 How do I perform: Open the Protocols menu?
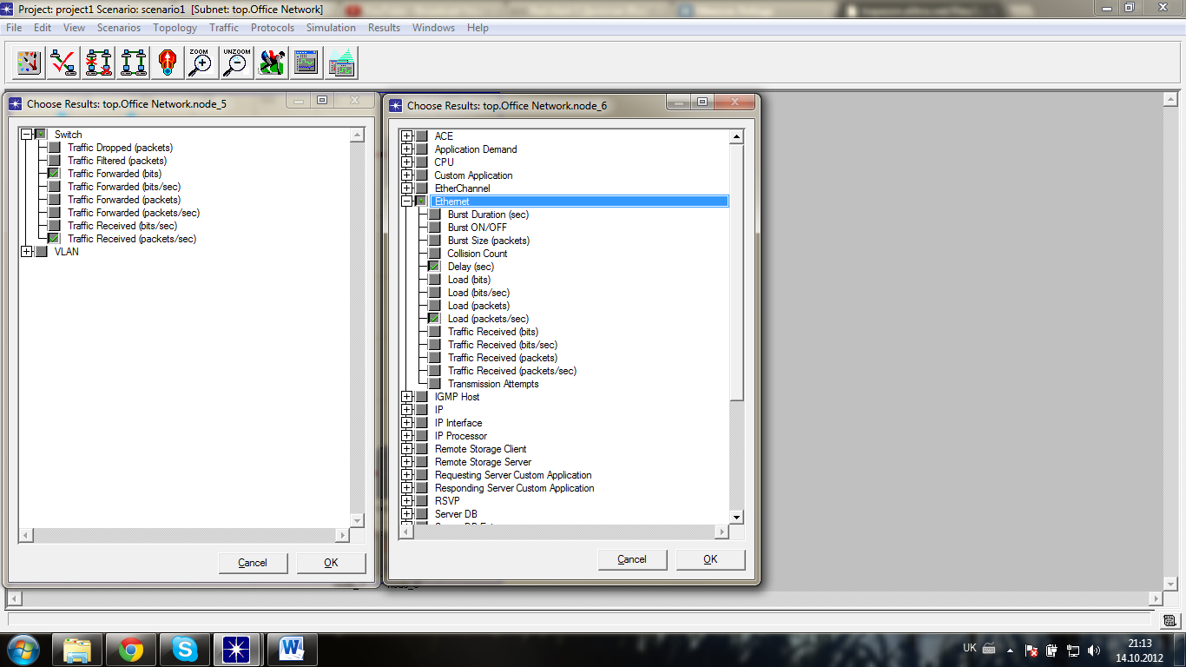pos(273,28)
